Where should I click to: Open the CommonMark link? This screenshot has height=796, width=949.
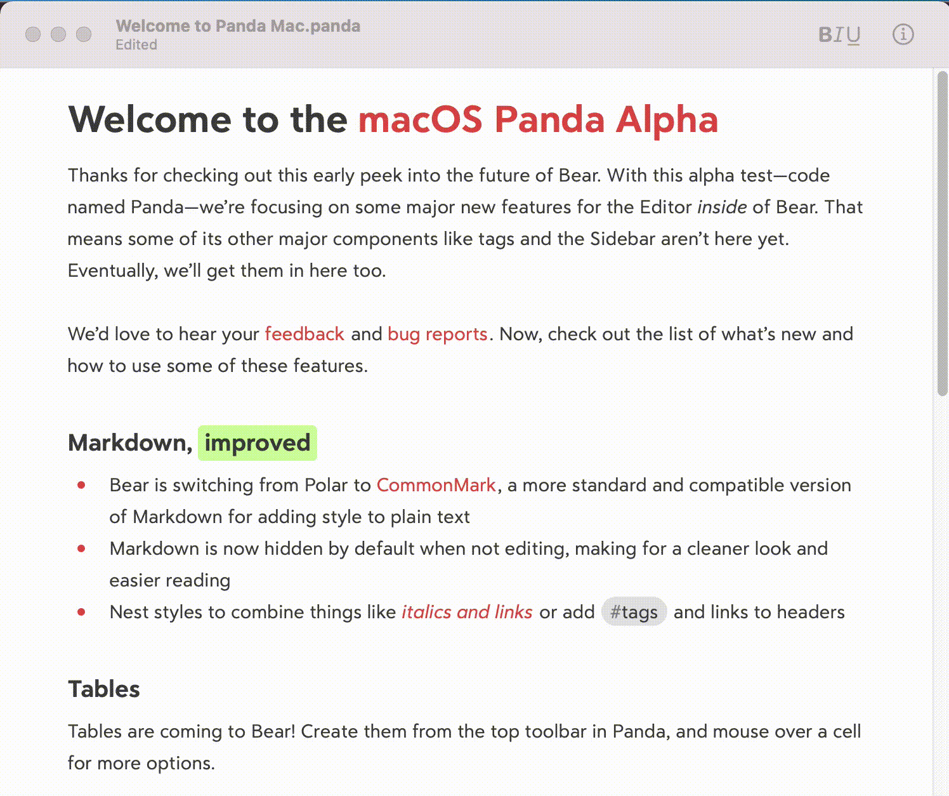click(436, 485)
